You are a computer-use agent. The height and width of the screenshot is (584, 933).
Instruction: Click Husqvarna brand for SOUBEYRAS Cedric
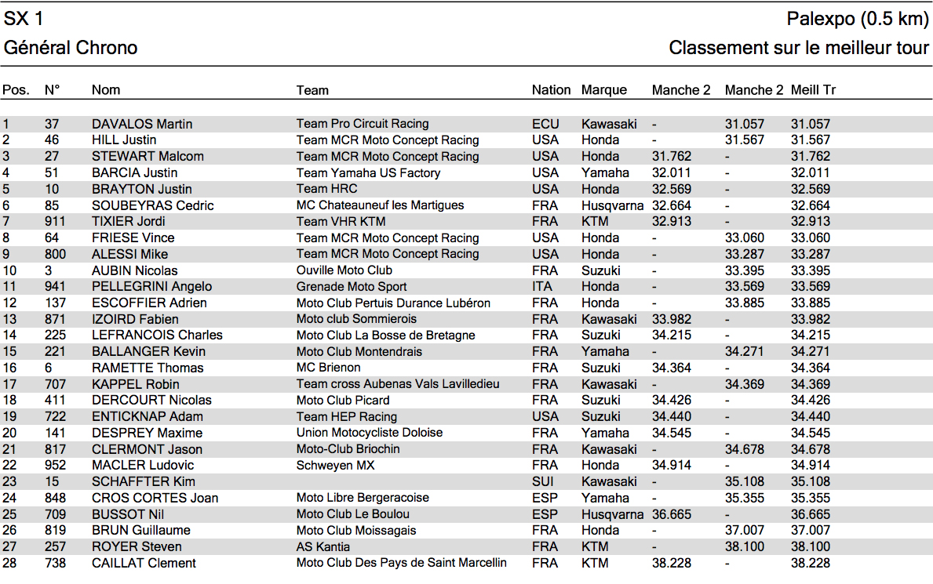click(x=612, y=205)
